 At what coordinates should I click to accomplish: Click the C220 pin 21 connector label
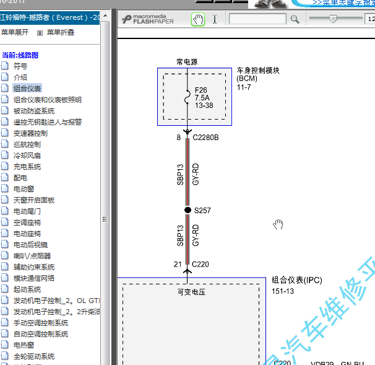click(x=200, y=265)
